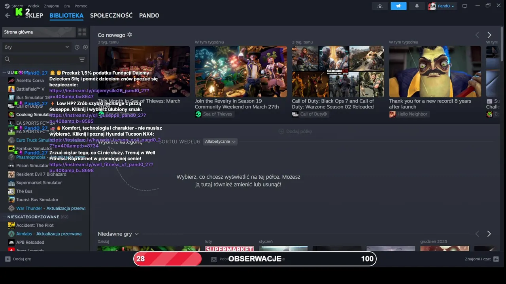This screenshot has width=506, height=284.
Task: Enter Big Picture mode via monitor icon
Action: point(465,6)
